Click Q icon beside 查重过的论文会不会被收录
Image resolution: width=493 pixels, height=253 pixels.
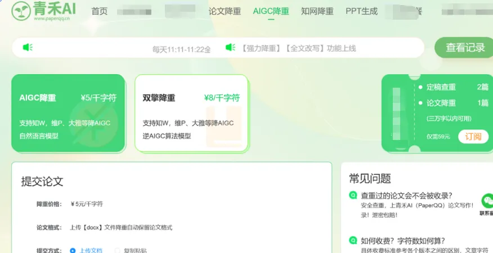tap(353, 195)
